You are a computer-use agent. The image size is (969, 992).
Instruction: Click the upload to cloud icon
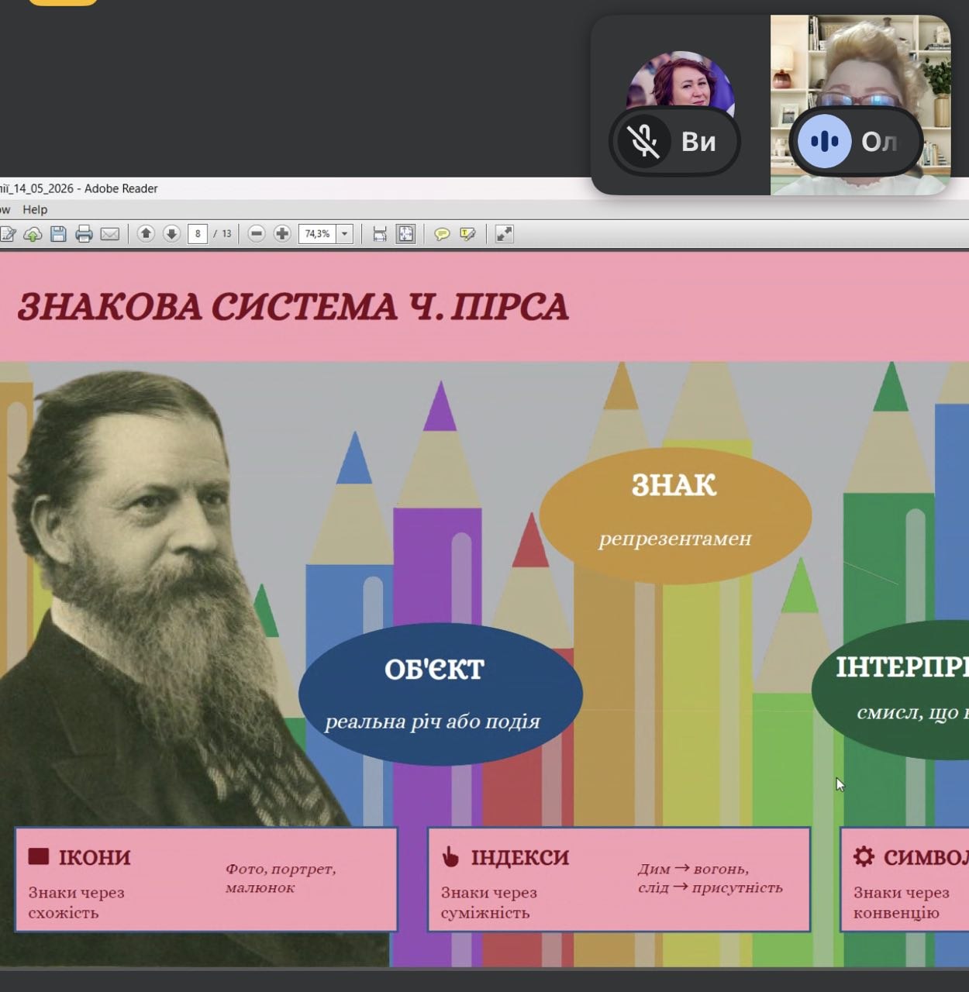coord(33,233)
